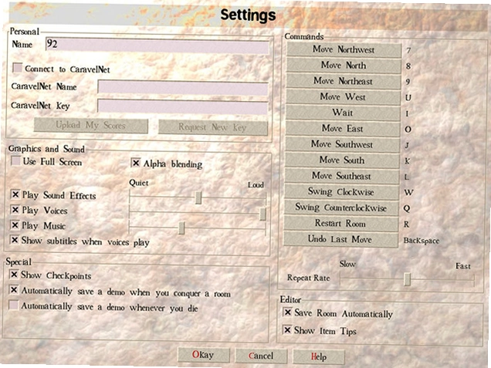The image size is (491, 368).
Task: Rebind the Swing Counterclockwise command
Action: (x=341, y=208)
